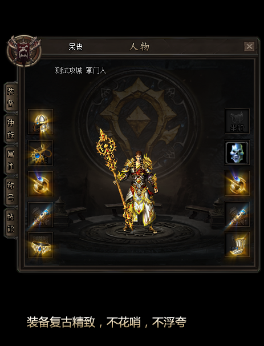The width and height of the screenshot is (264, 346).
Task: Click the 测试攻城 掌门人 guild title
Action: point(80,70)
